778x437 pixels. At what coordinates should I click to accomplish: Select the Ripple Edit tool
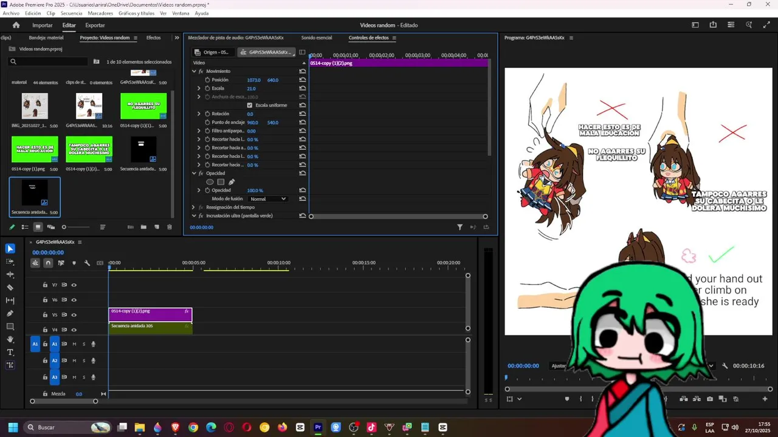pos(10,274)
